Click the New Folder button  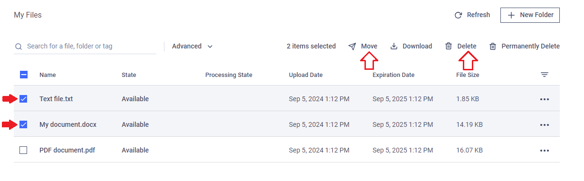pos(530,15)
